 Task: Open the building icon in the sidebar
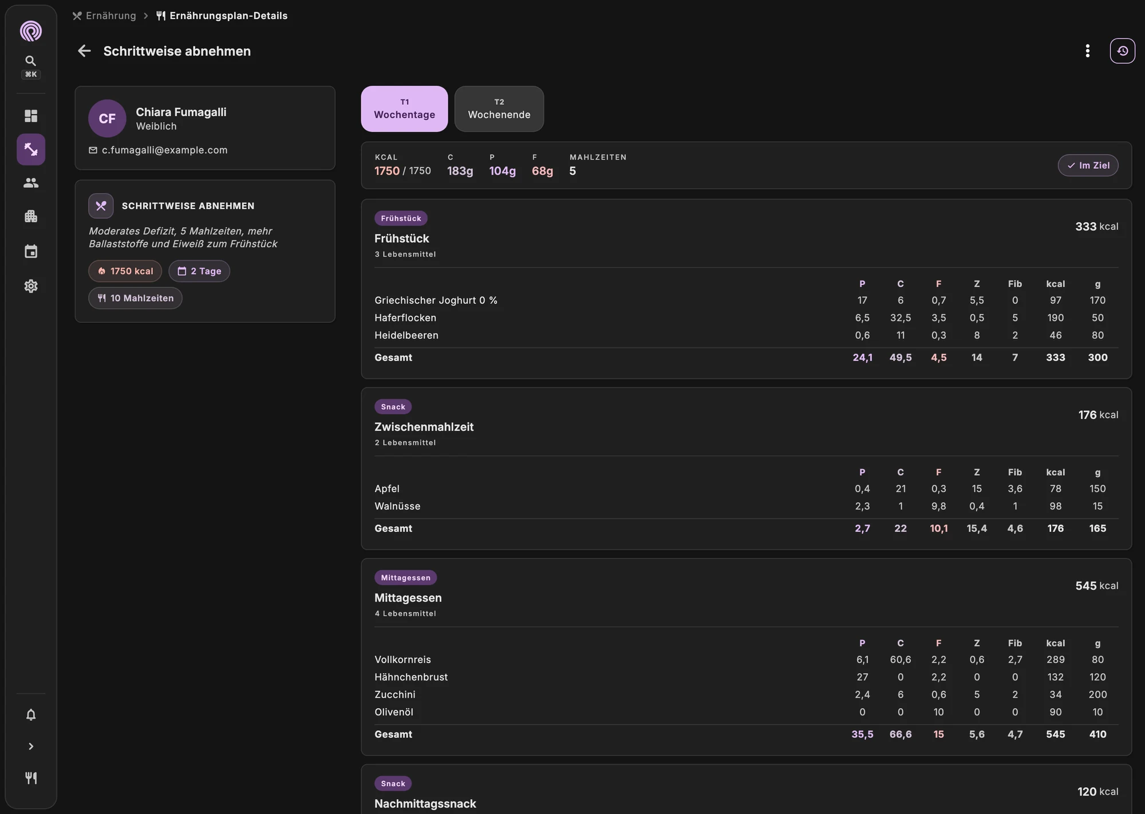click(x=31, y=216)
